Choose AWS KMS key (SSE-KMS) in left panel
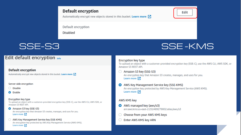The image size is (241, 135). click(x=10, y=119)
